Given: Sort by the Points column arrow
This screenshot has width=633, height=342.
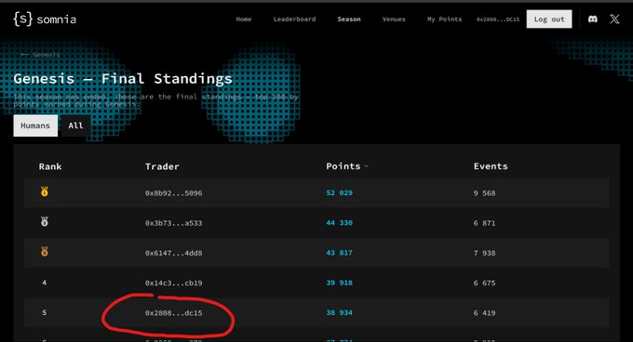Looking at the screenshot, I should (x=366, y=166).
